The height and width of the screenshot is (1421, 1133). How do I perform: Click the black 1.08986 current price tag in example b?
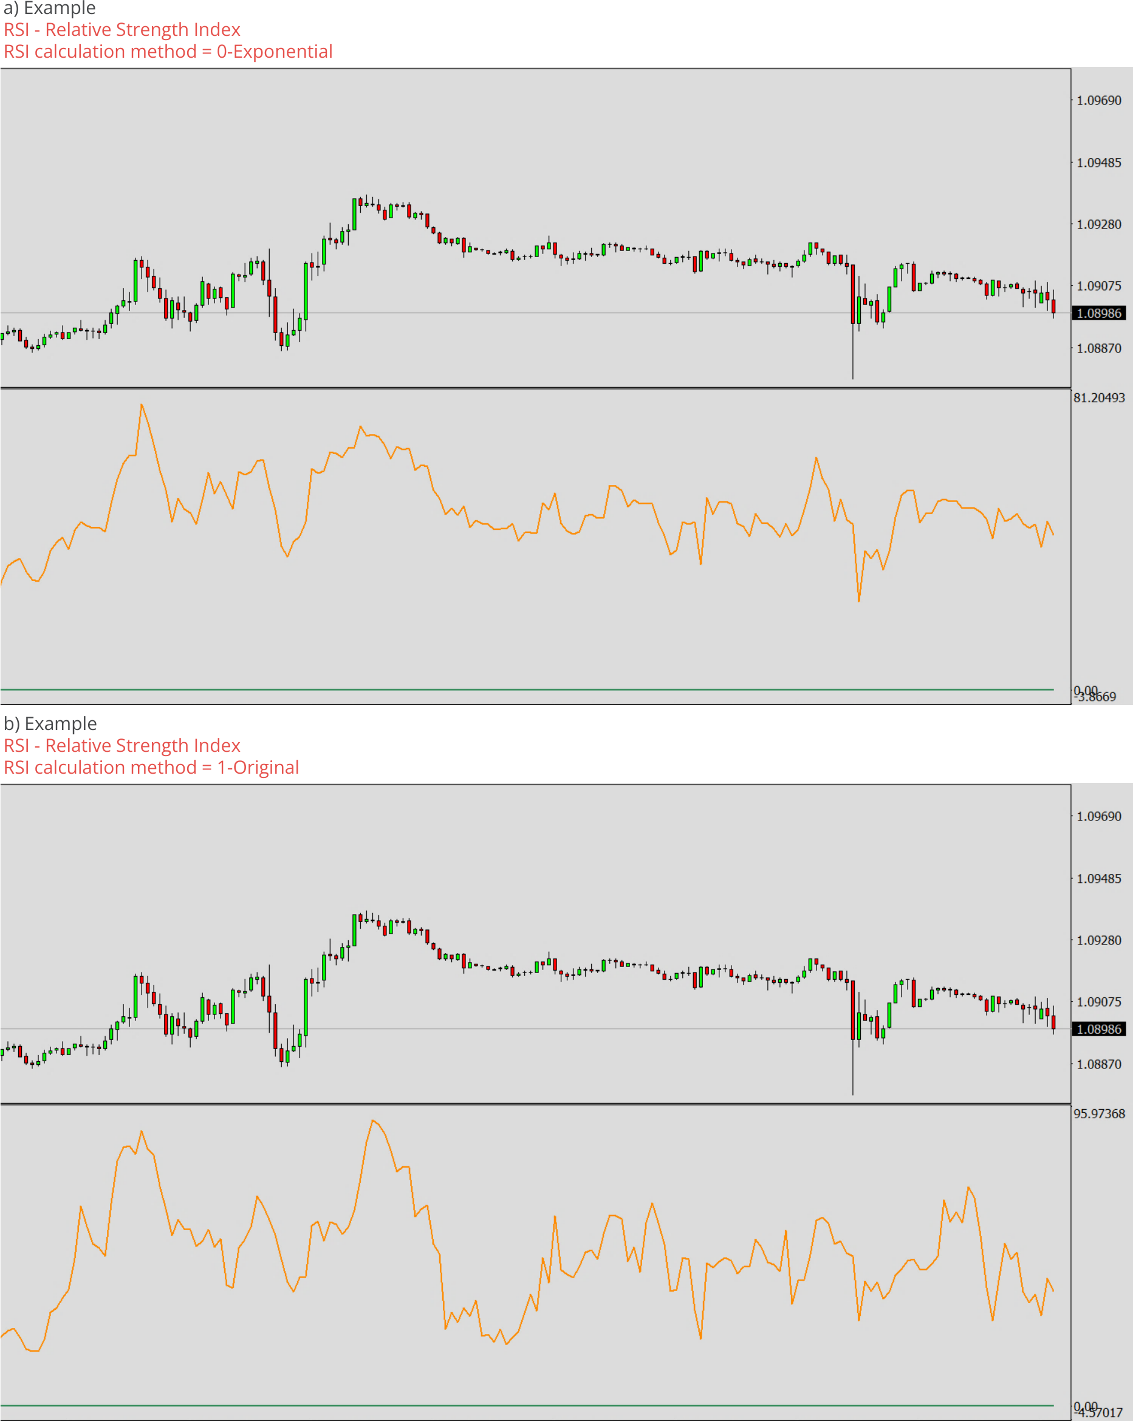point(1099,1029)
